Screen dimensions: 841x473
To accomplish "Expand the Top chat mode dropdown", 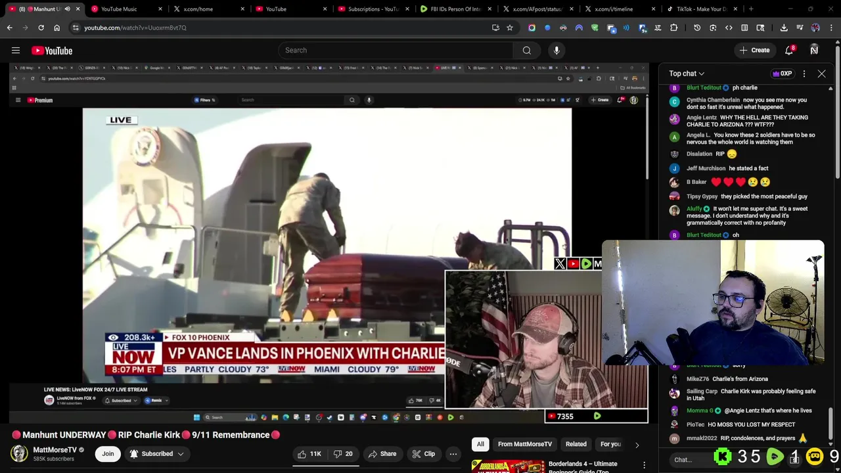I will (687, 74).
